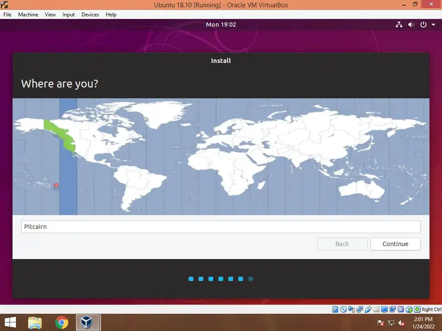Open the VirtualBox Help menu
This screenshot has width=442, height=331.
111,15
